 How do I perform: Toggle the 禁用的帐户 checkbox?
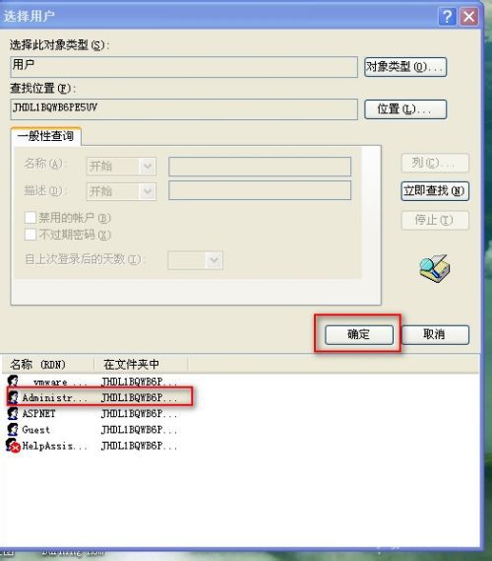click(31, 217)
